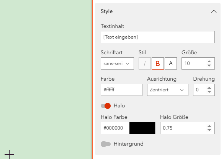Disable the Halo toggle
The width and height of the screenshot is (224, 159).
click(106, 106)
